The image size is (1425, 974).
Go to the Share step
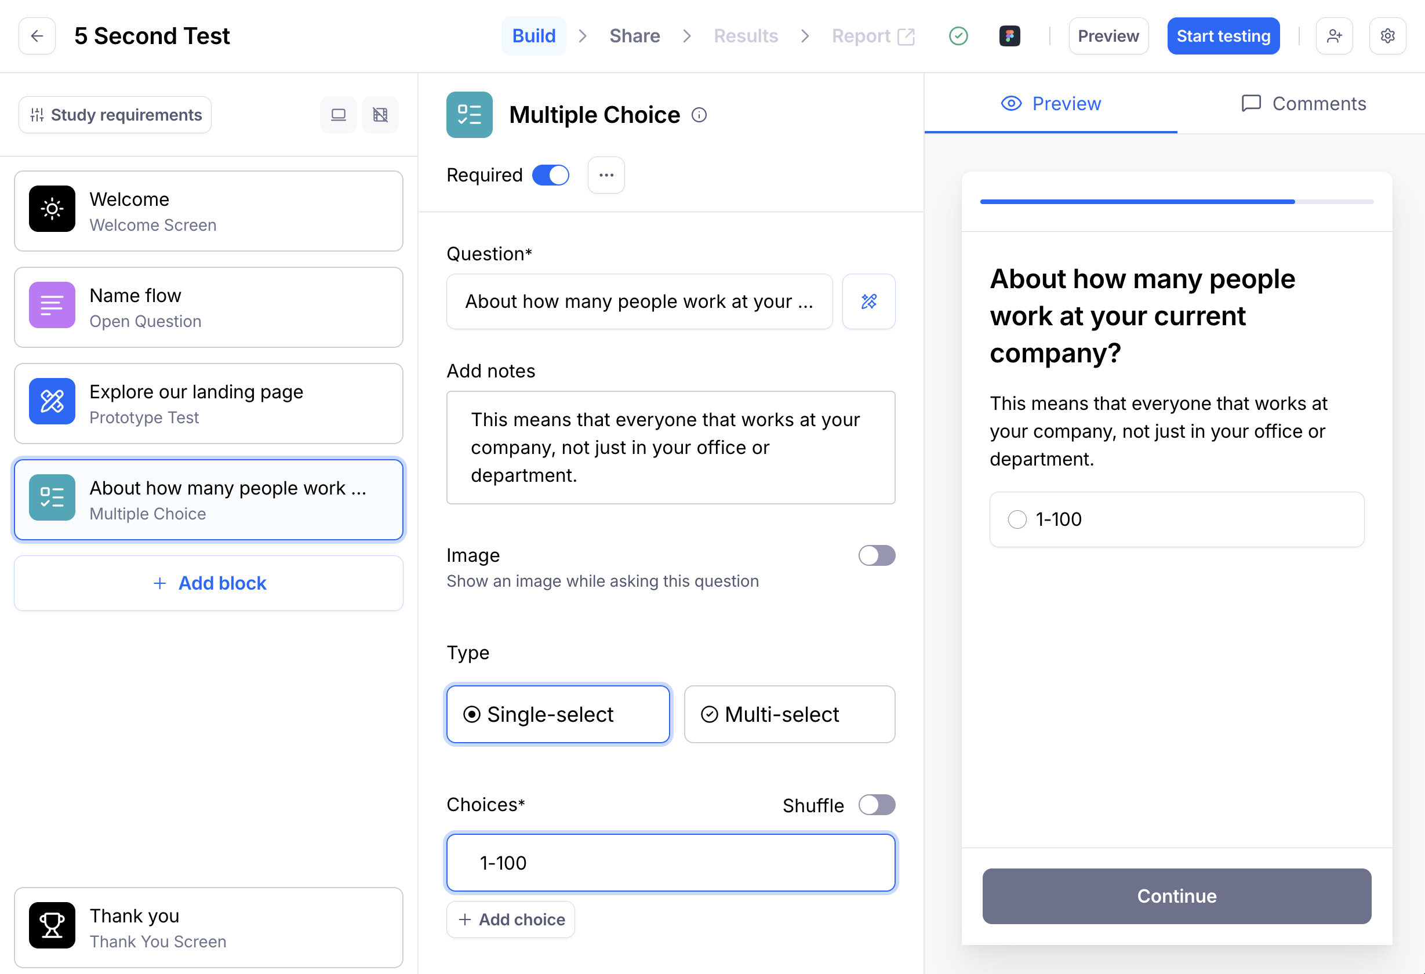[x=634, y=36]
